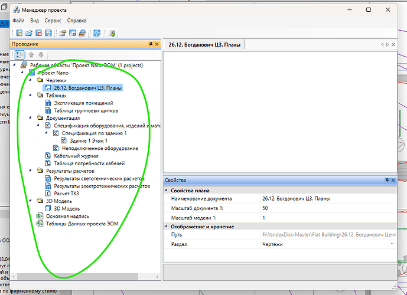407x295 pixels.
Task: Click the blue gear settings toolbar icon
Action: point(97,33)
